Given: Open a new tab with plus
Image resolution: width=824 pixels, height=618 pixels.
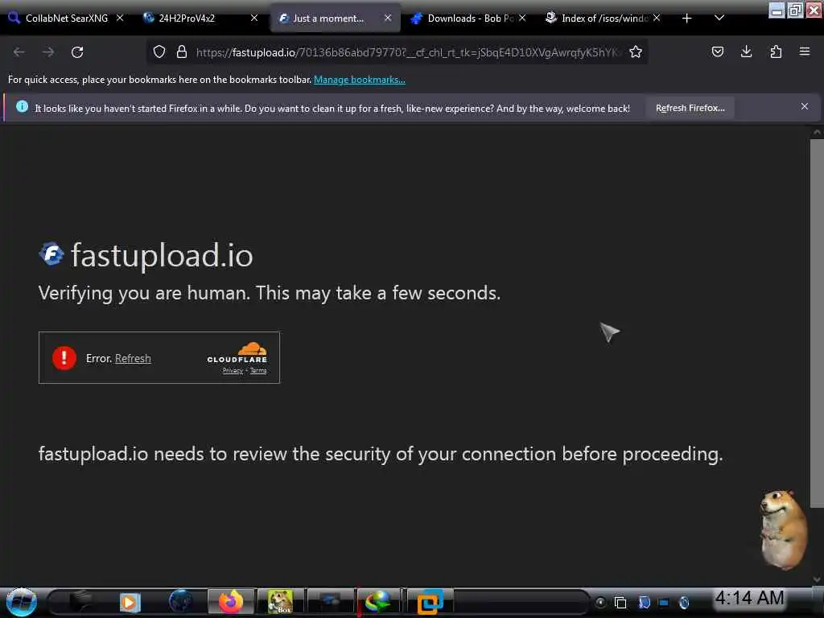Looking at the screenshot, I should click(x=686, y=19).
